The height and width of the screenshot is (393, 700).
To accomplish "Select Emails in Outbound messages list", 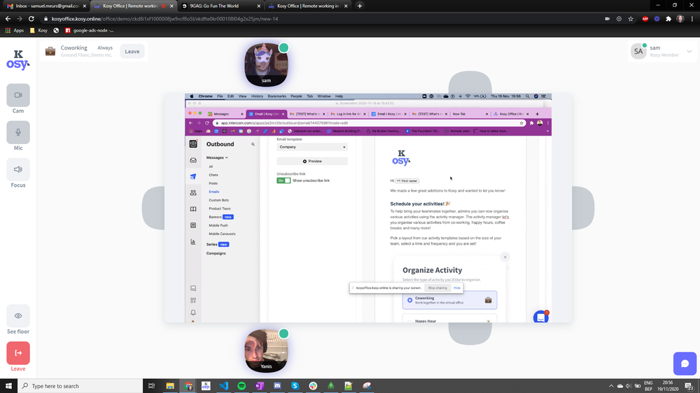I will [213, 192].
